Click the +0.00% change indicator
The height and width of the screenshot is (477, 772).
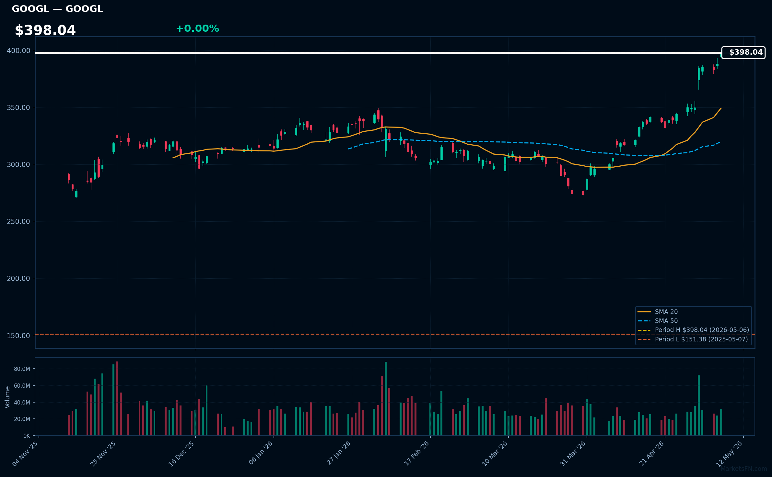(197, 28)
